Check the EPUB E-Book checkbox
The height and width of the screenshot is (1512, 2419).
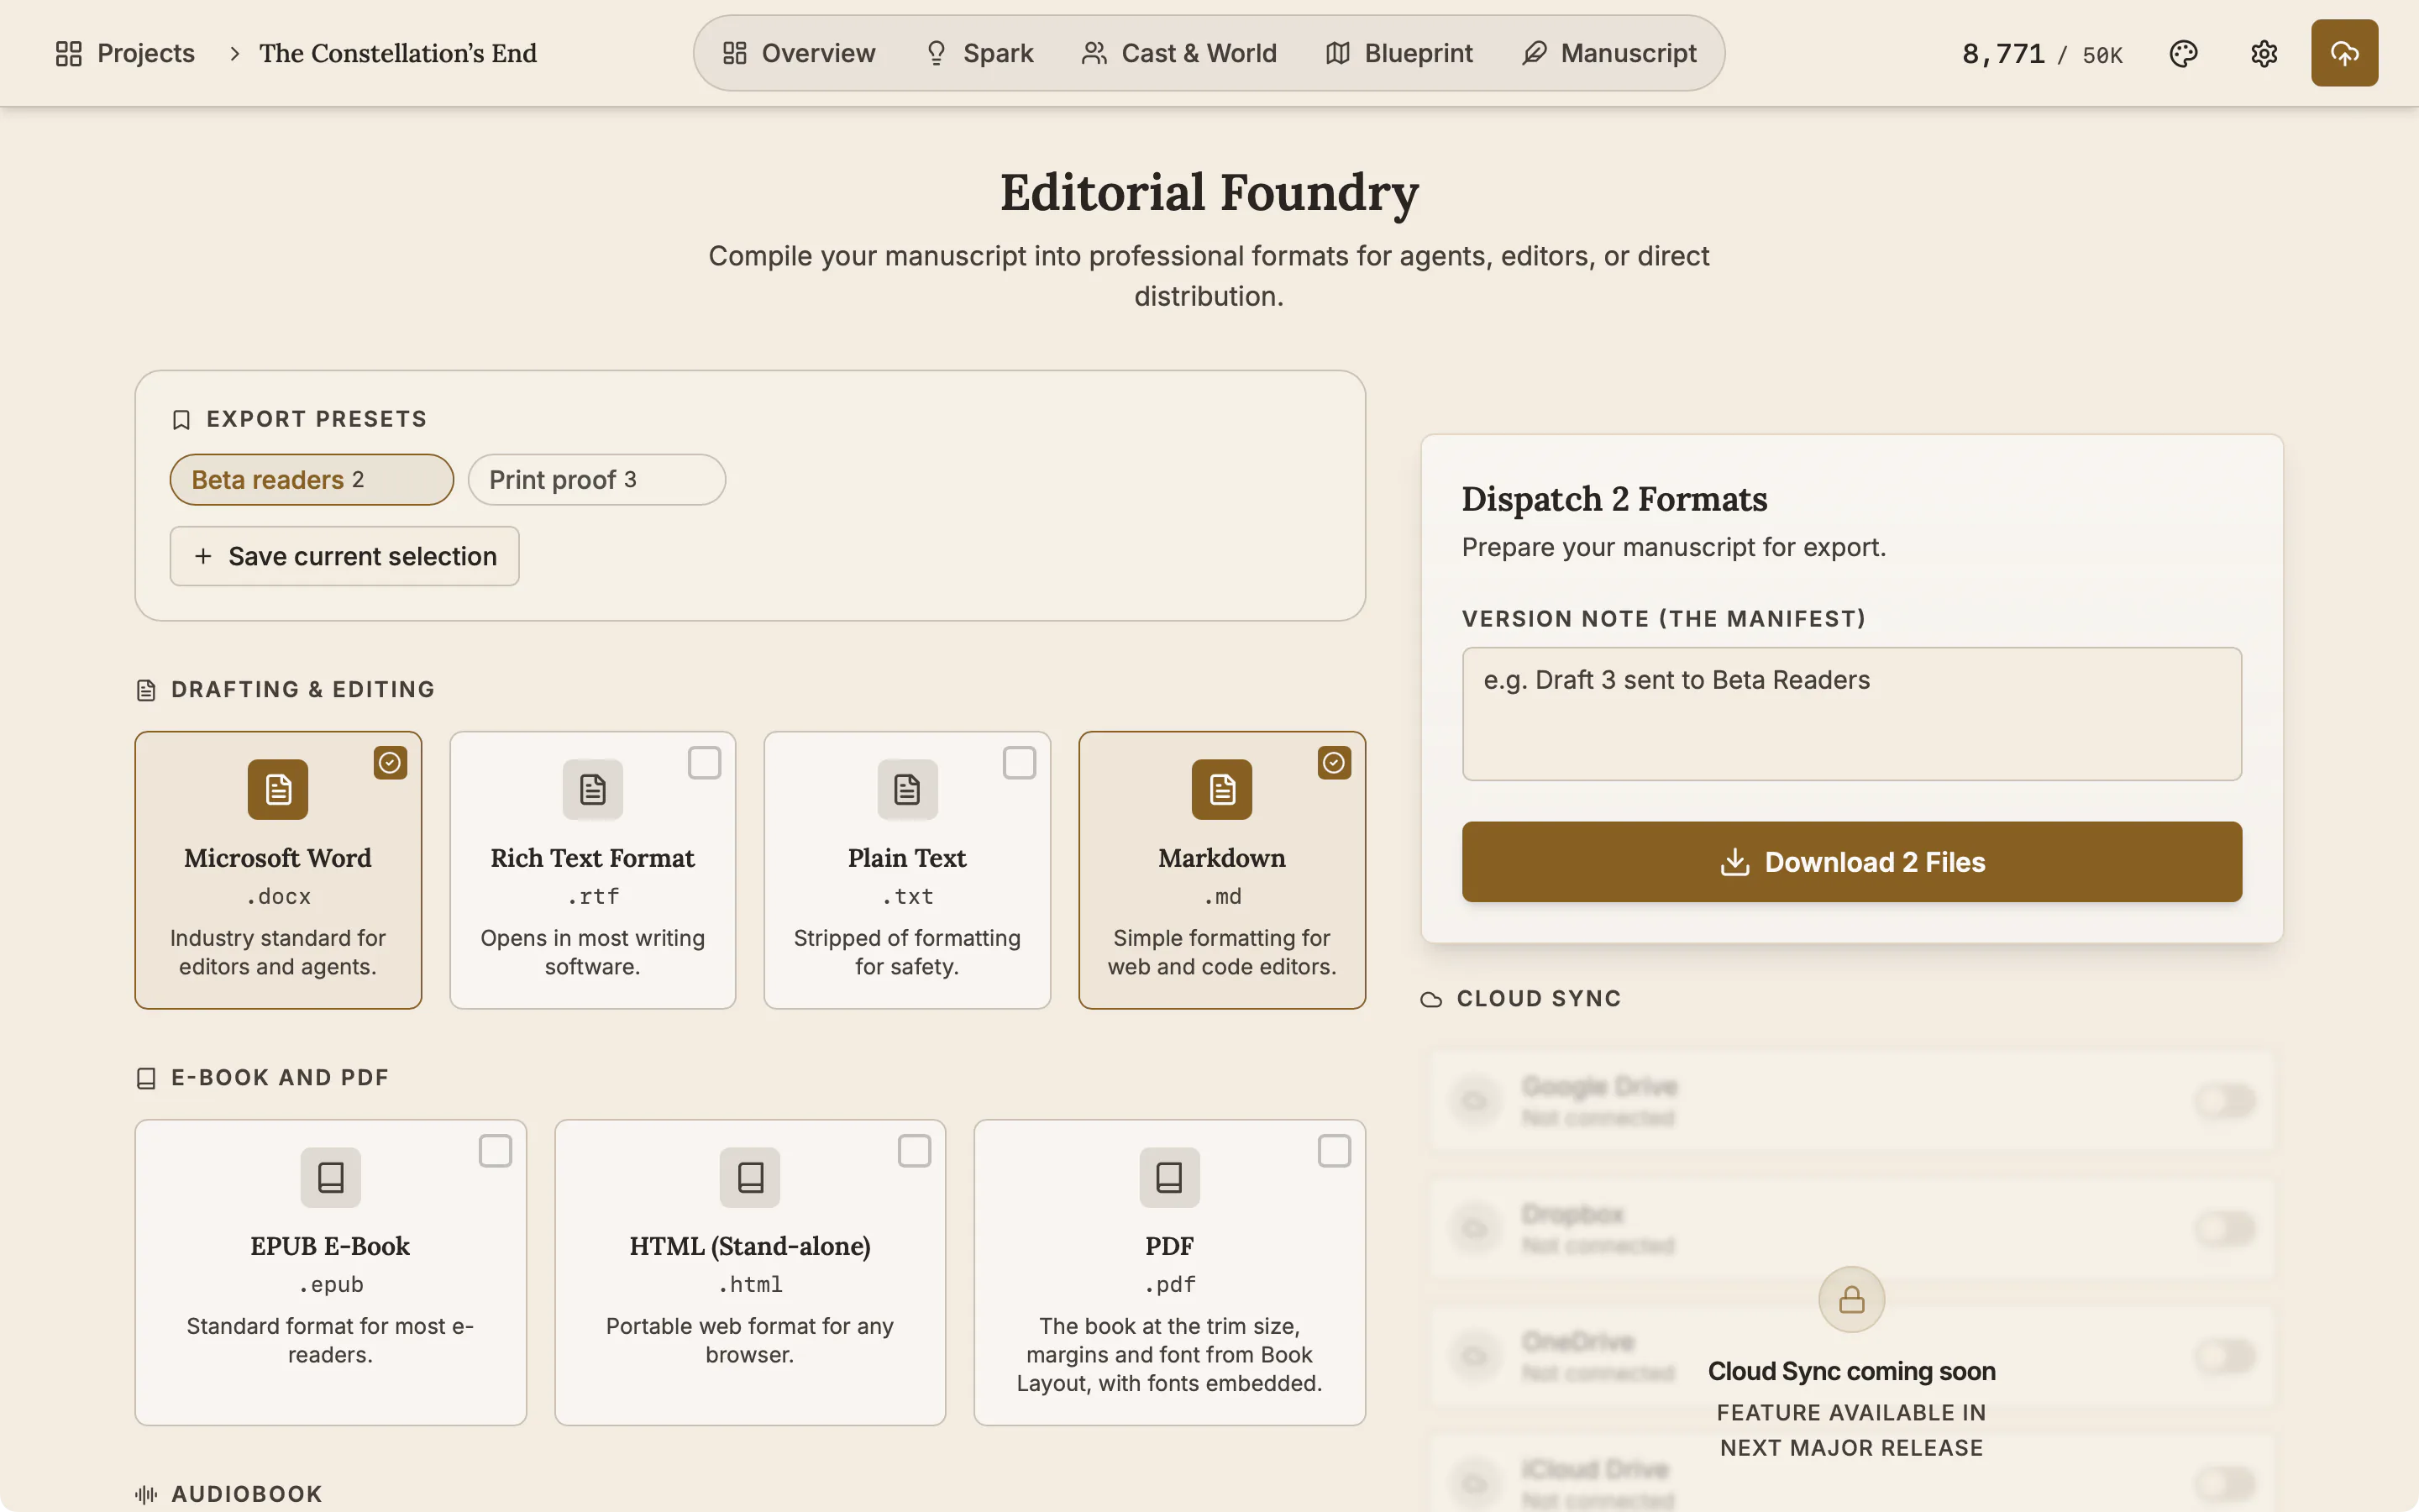495,1151
